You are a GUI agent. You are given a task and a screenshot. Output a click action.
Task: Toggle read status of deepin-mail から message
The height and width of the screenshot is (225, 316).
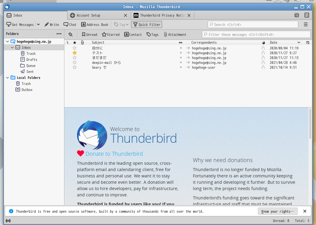pos(181,63)
